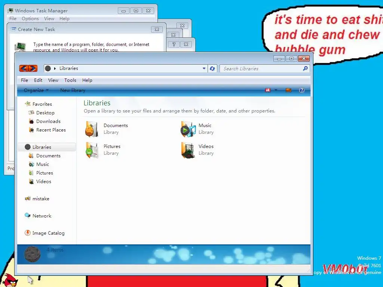Select Pictures under Libraries tree
This screenshot has width=383, height=287.
pos(45,173)
